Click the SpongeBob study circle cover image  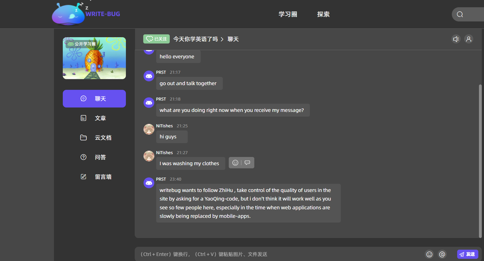coord(94,58)
